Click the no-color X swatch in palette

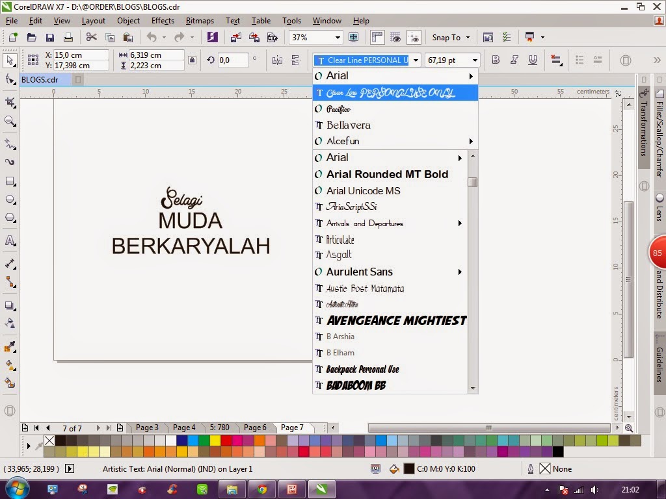pos(49,441)
